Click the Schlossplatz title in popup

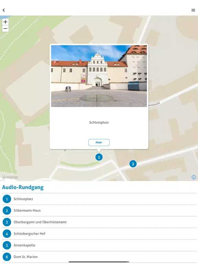pos(99,122)
